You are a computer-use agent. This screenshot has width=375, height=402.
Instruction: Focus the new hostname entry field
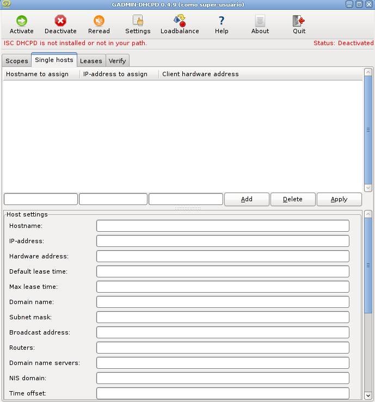(x=41, y=199)
